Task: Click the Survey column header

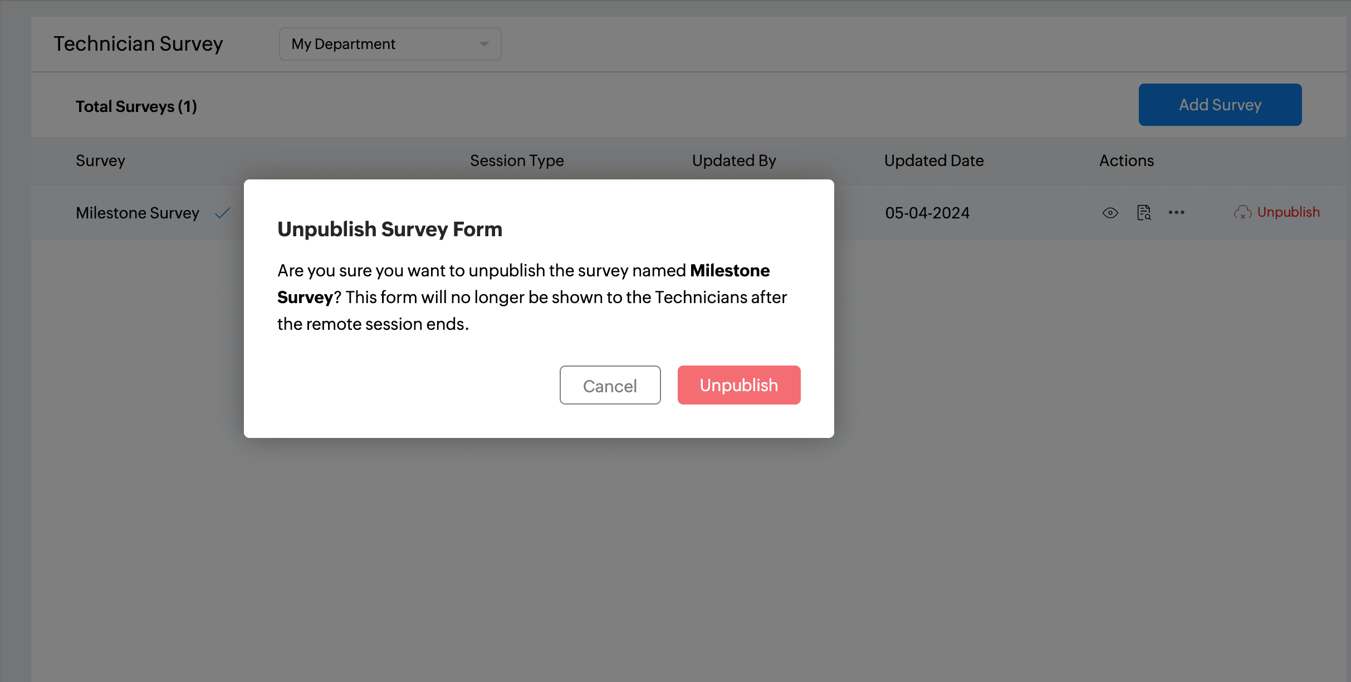Action: (100, 160)
